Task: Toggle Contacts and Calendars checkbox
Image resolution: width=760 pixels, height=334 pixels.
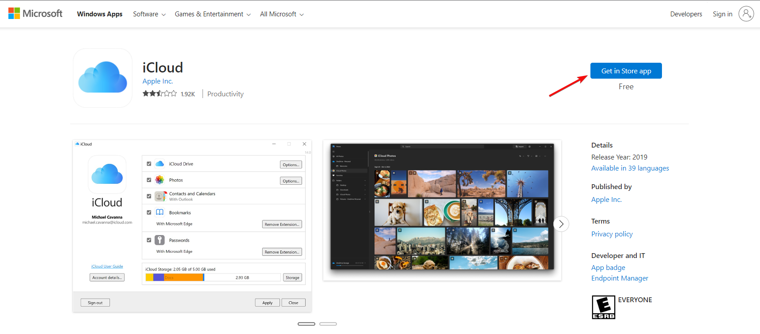Action: point(149,196)
